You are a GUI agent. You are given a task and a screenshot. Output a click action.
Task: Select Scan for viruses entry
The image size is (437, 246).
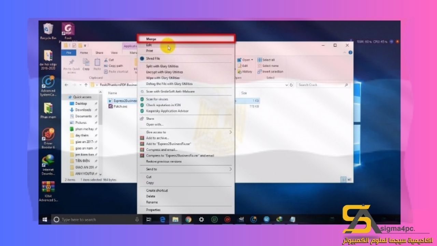(186, 99)
